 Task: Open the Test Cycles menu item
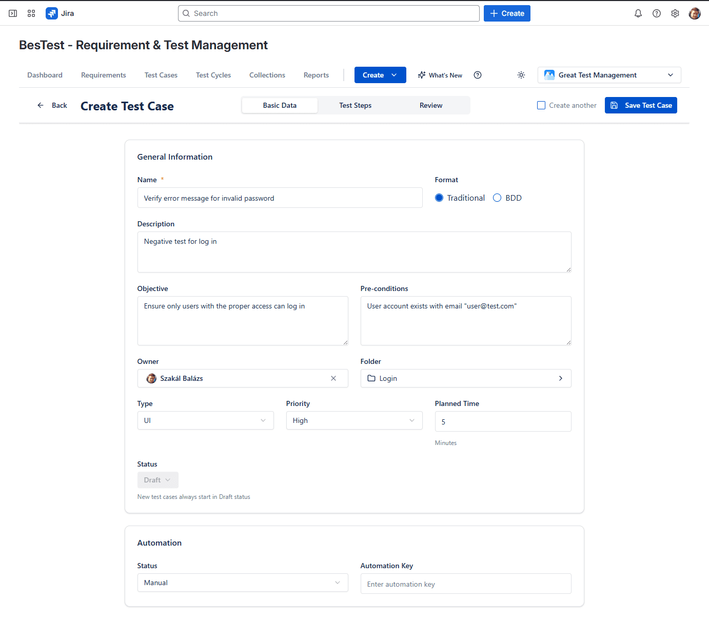click(213, 75)
